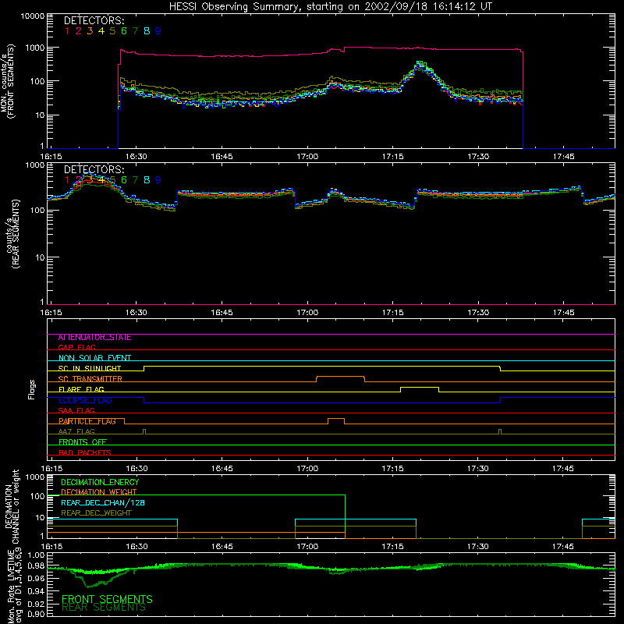Click magenta detector 2 in front segments legend

79,31
